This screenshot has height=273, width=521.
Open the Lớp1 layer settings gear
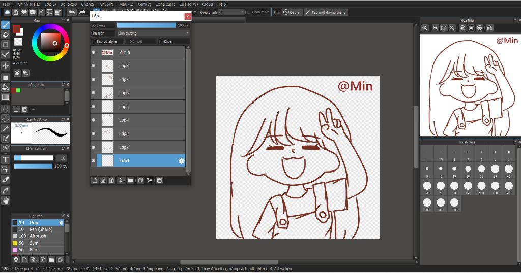pos(181,161)
